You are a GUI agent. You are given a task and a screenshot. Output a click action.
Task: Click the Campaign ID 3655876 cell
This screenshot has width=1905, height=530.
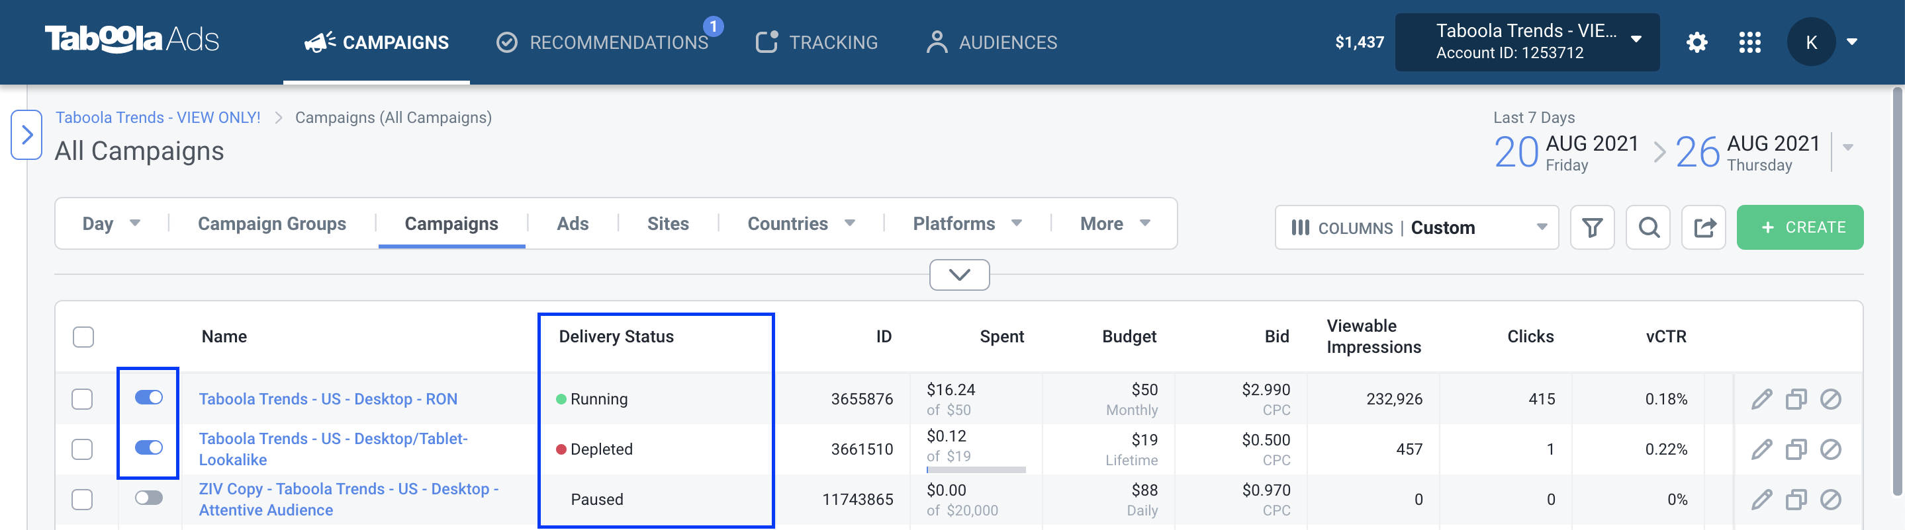862,398
